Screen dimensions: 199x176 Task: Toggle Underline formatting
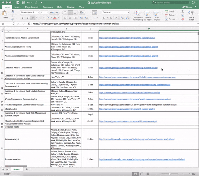pyautogui.click(x=33, y=18)
